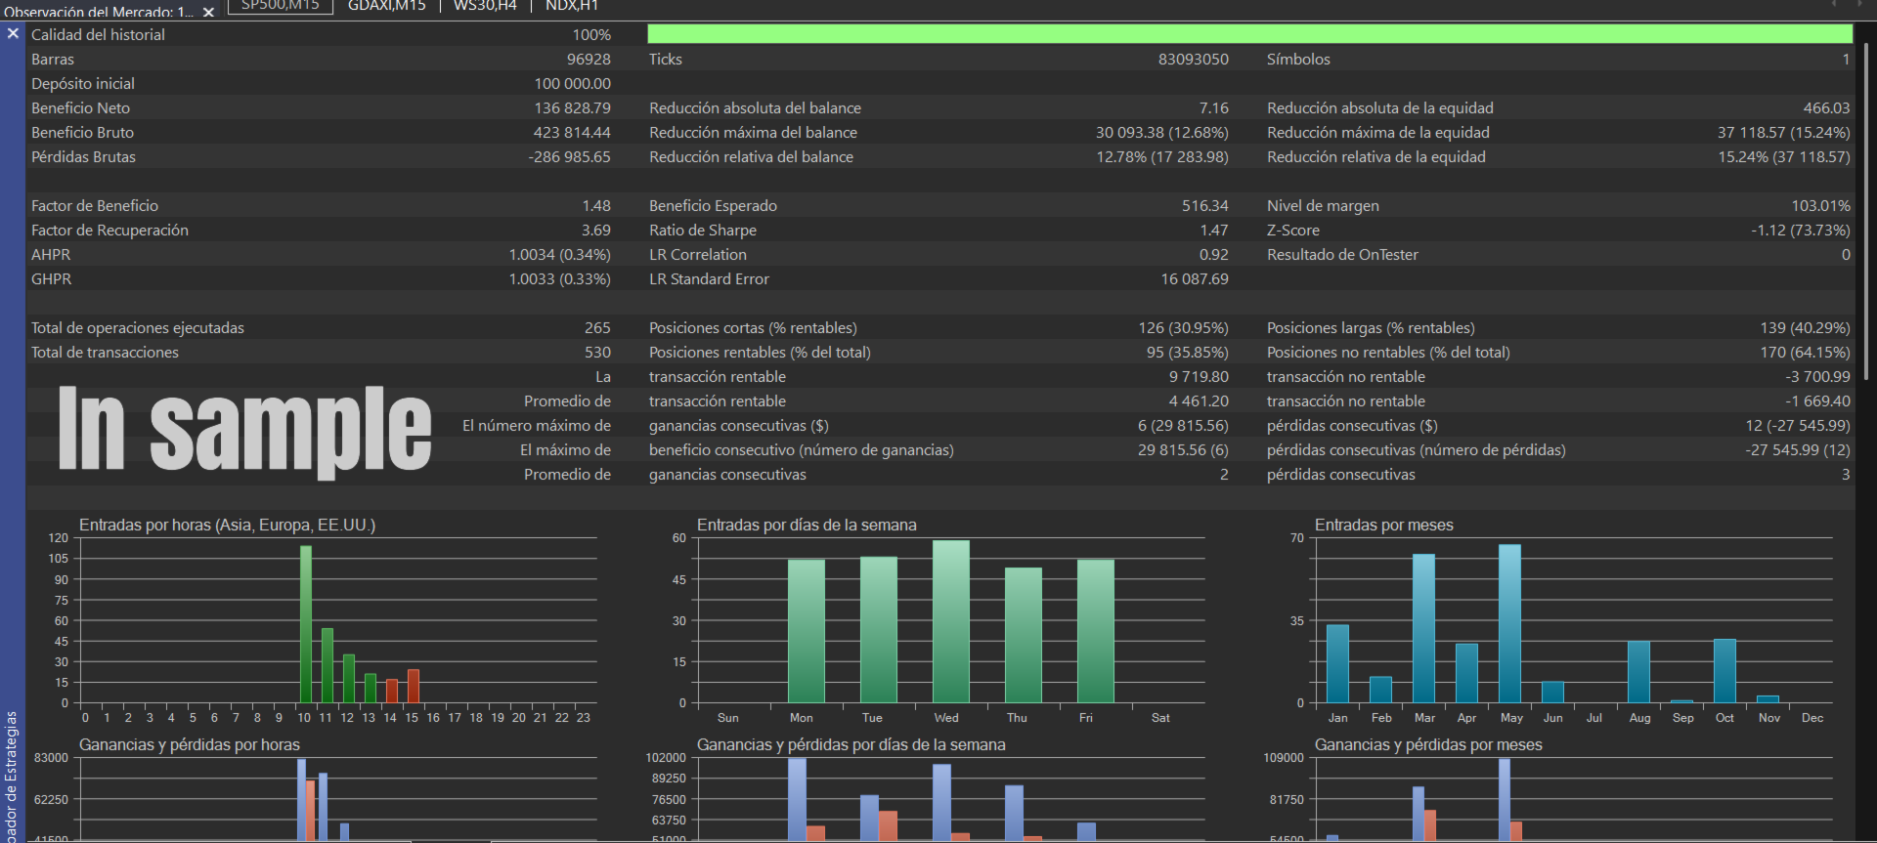Screen dimensions: 1877x843
Task: Click the Probador de Estrategias side label
Action: coord(12,777)
